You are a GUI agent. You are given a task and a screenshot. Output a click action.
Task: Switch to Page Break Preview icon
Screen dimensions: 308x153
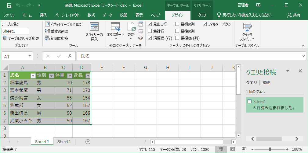(244, 149)
